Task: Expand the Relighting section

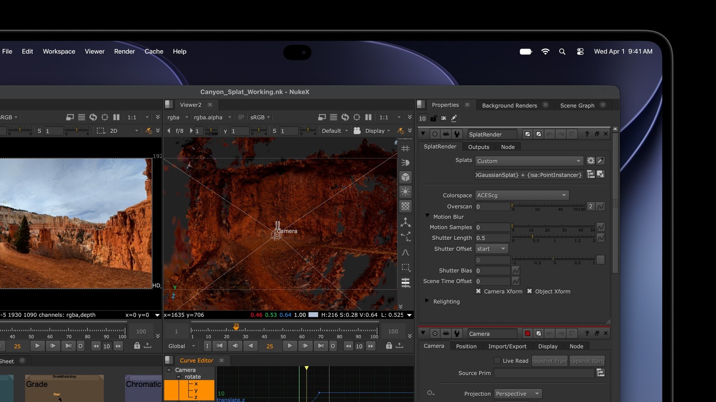Action: point(427,301)
